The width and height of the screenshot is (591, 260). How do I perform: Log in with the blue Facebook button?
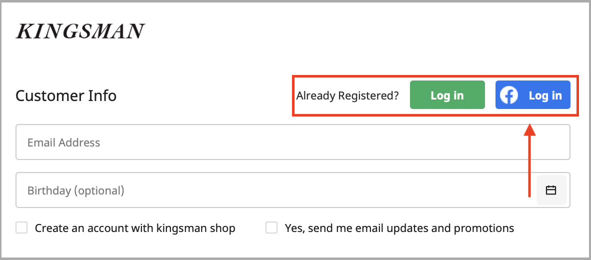[x=532, y=95]
